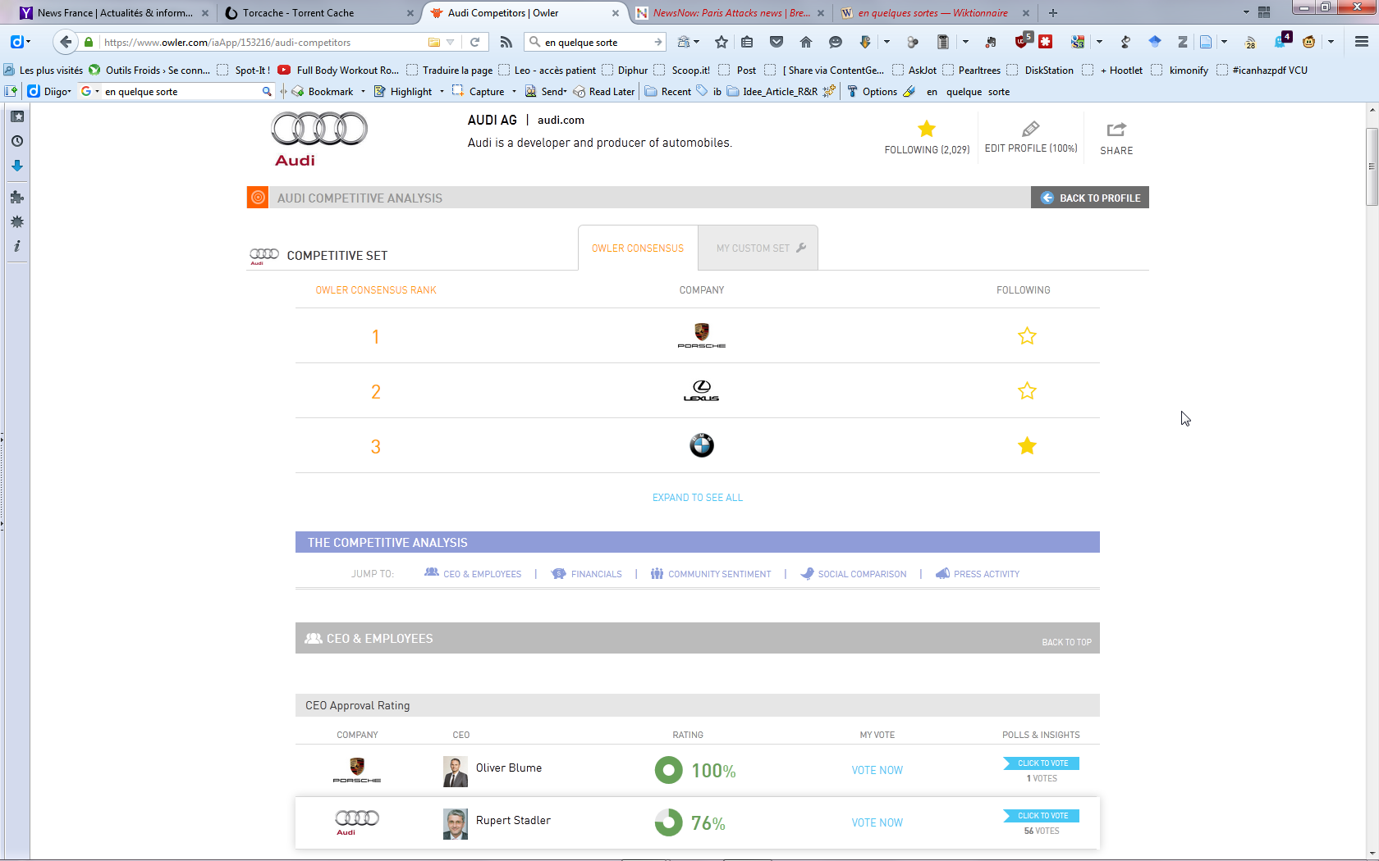The height and width of the screenshot is (861, 1379).
Task: Open the Send dropdown
Action: pos(546,91)
